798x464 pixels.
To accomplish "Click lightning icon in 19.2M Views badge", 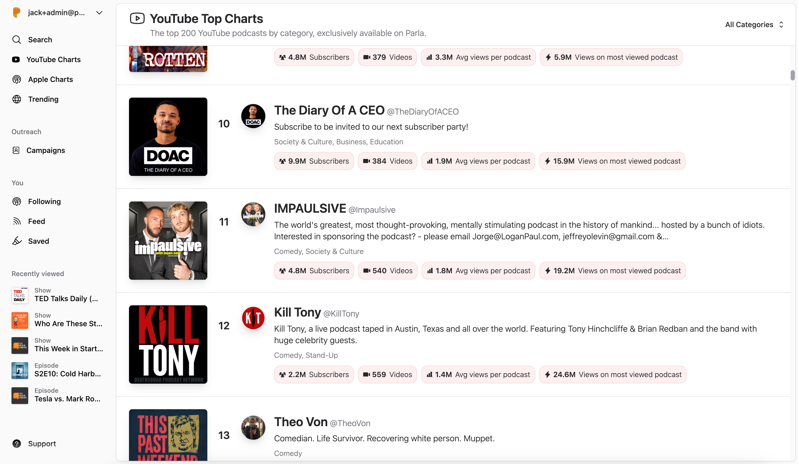I will pos(548,271).
